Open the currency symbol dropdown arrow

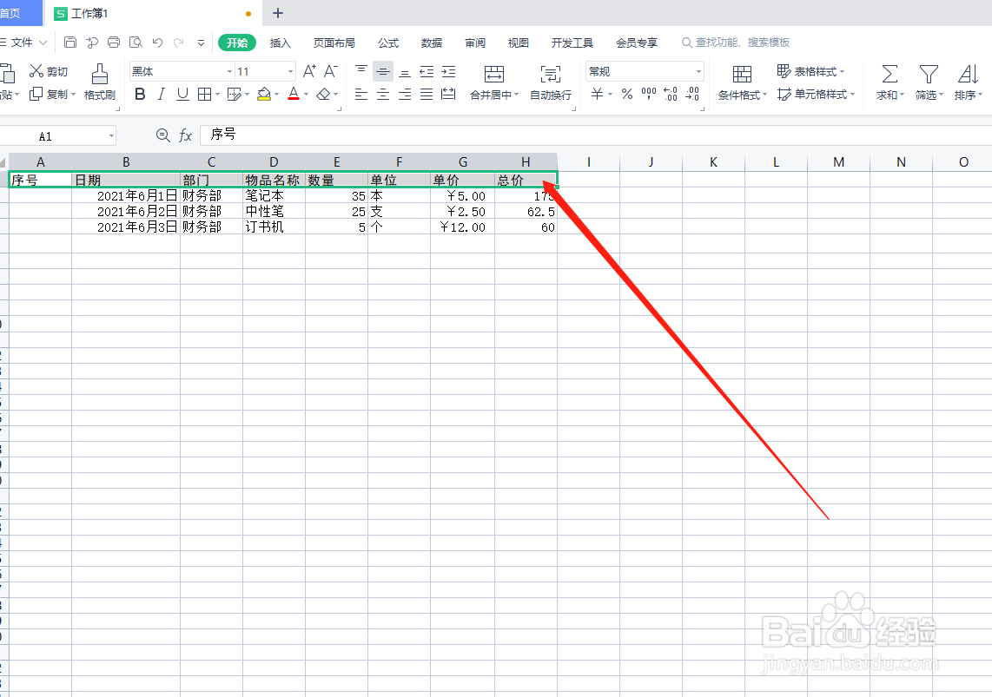[611, 94]
